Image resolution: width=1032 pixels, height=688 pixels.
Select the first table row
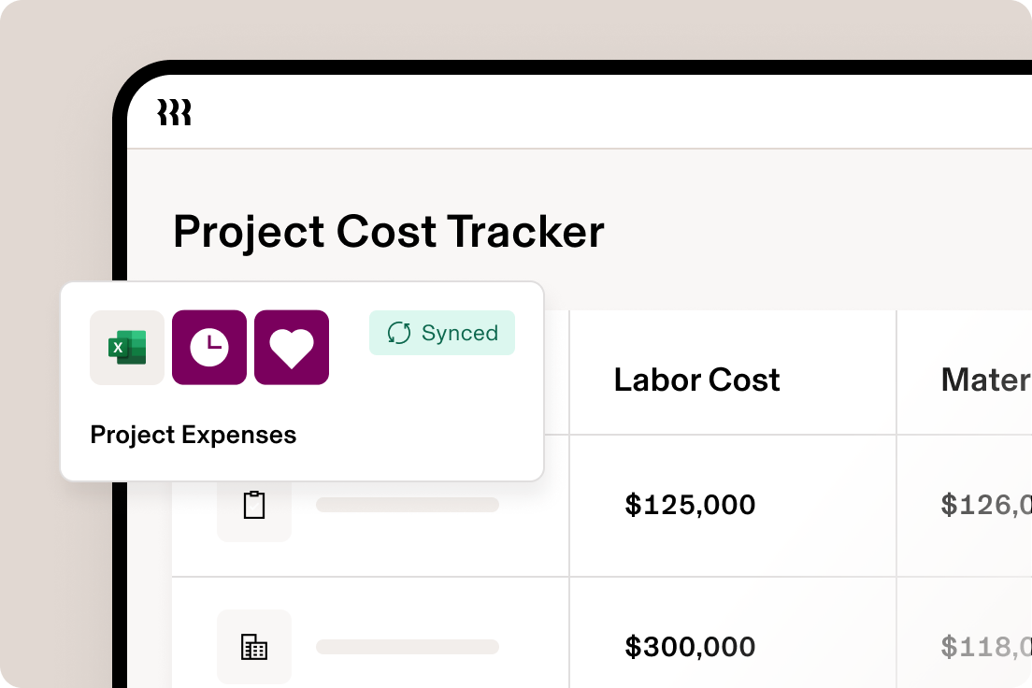[x=654, y=505]
